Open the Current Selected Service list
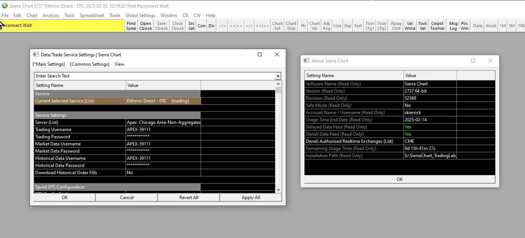The width and height of the screenshot is (525, 238). [x=163, y=101]
